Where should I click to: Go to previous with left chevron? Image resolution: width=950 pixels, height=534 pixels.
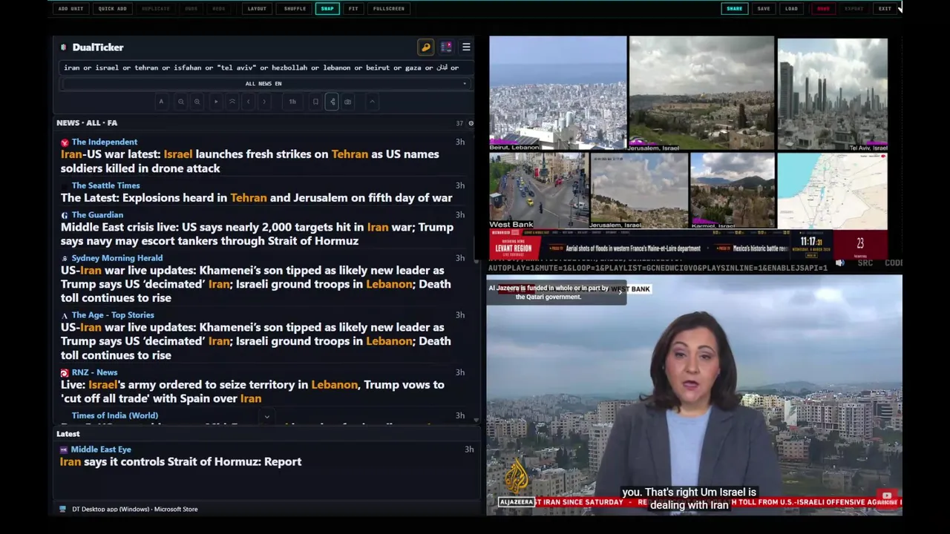249,102
